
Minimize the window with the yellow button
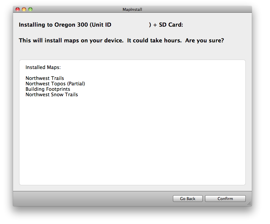coord(24,9)
